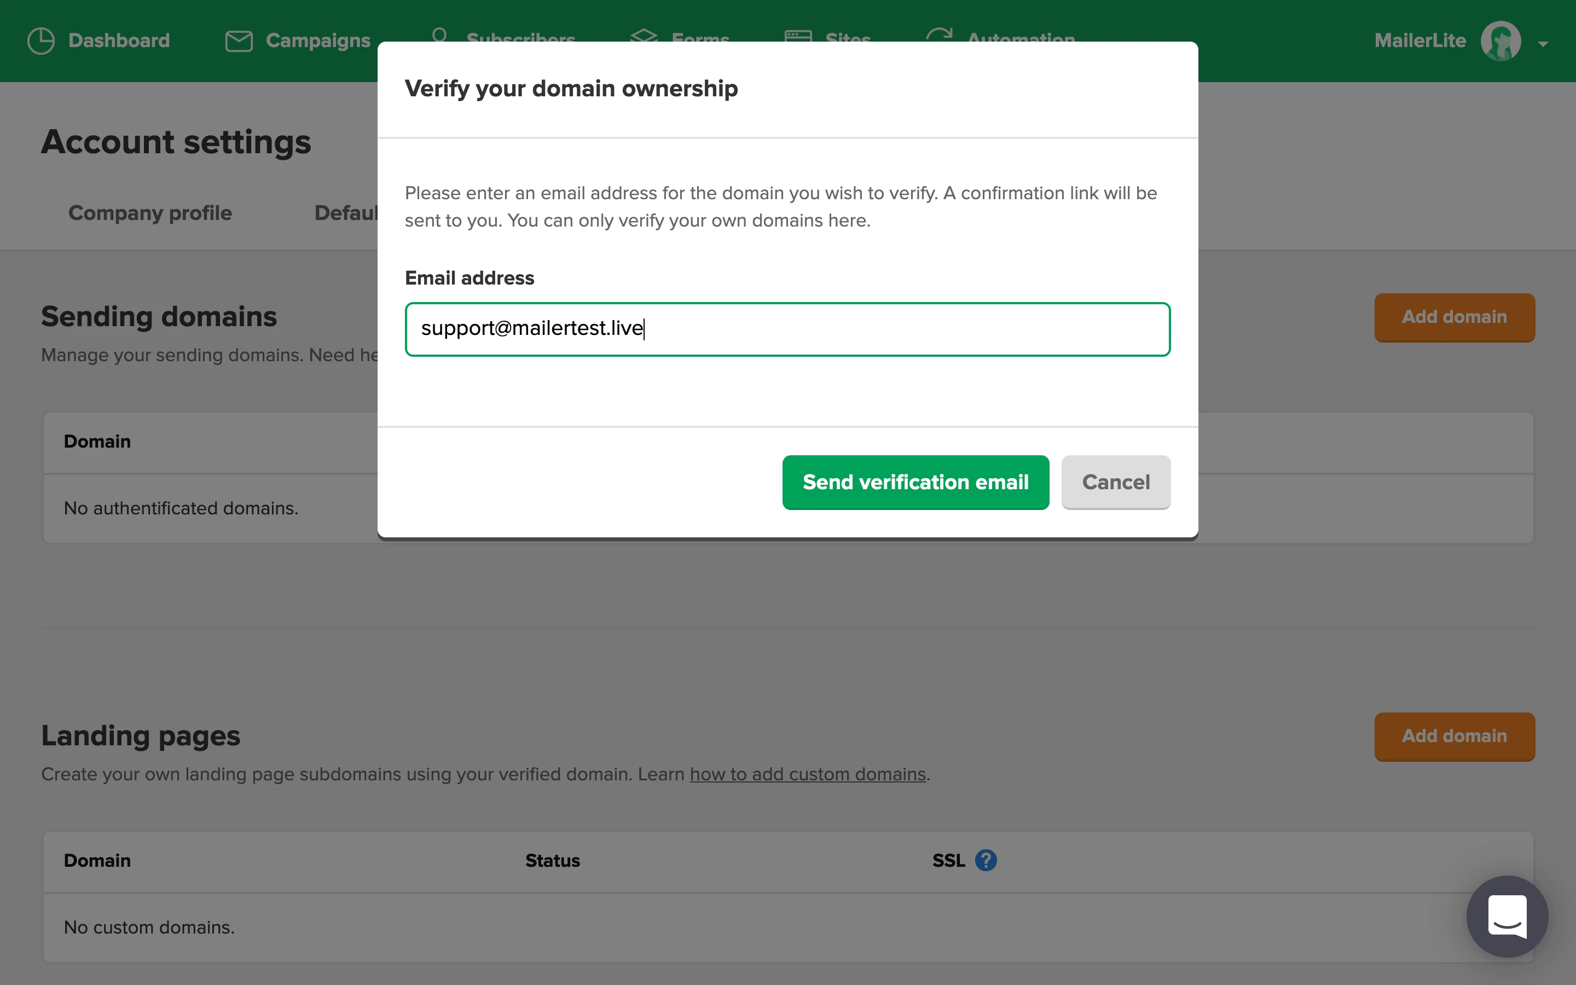Click the Forms layers icon
1576x985 pixels.
(x=644, y=36)
